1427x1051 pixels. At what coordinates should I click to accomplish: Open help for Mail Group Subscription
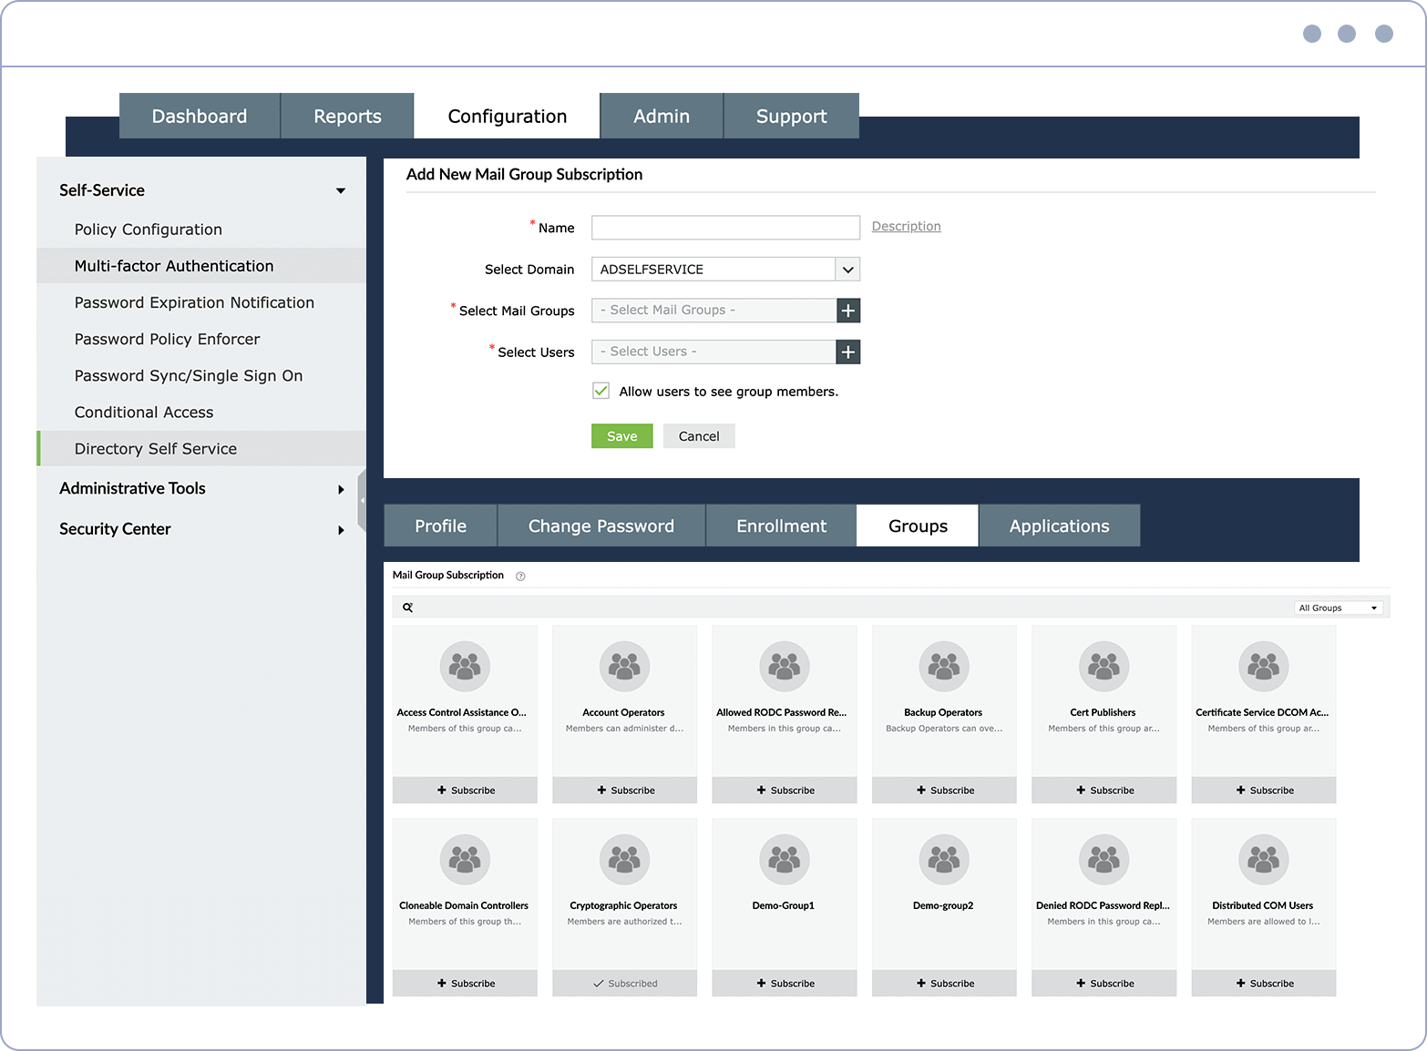click(520, 576)
